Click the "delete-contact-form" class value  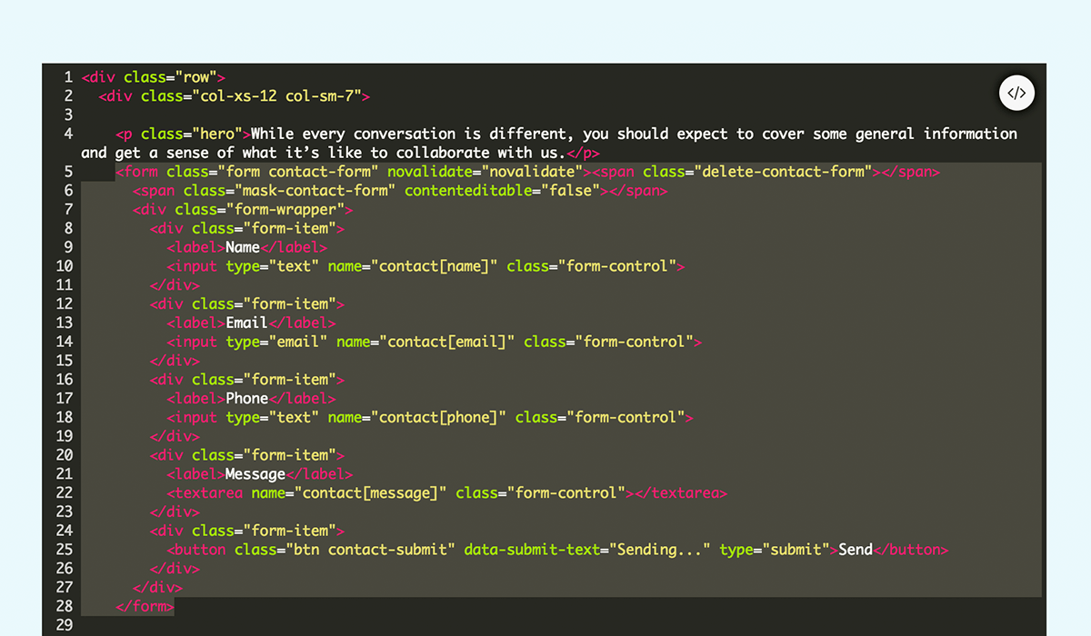click(x=786, y=172)
